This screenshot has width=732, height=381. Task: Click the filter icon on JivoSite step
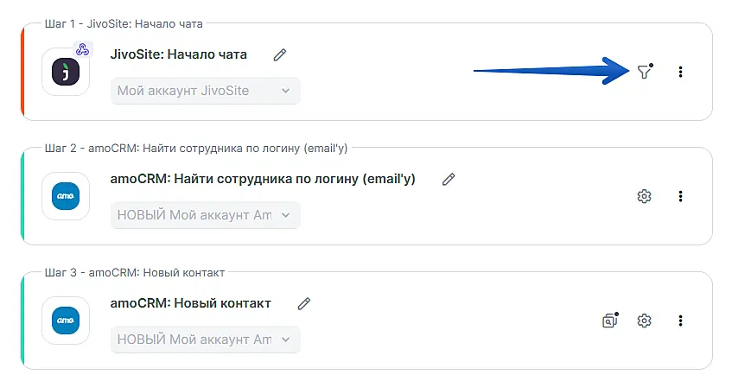coord(643,73)
